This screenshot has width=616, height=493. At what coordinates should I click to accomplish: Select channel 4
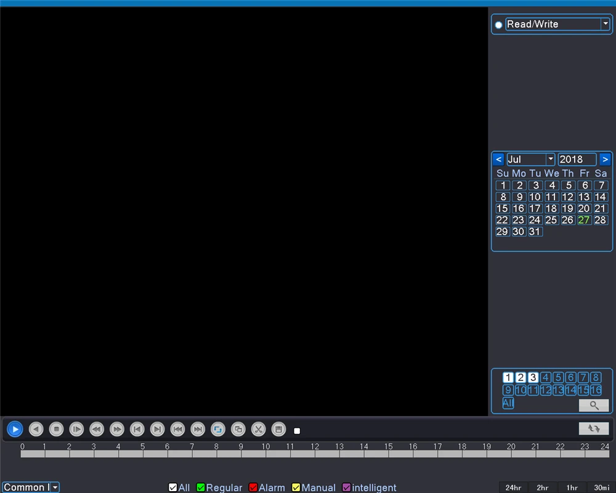546,377
